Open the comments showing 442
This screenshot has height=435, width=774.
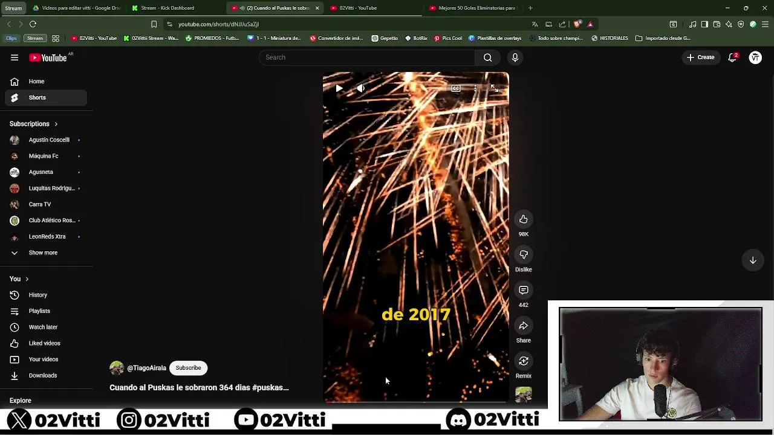coord(524,291)
